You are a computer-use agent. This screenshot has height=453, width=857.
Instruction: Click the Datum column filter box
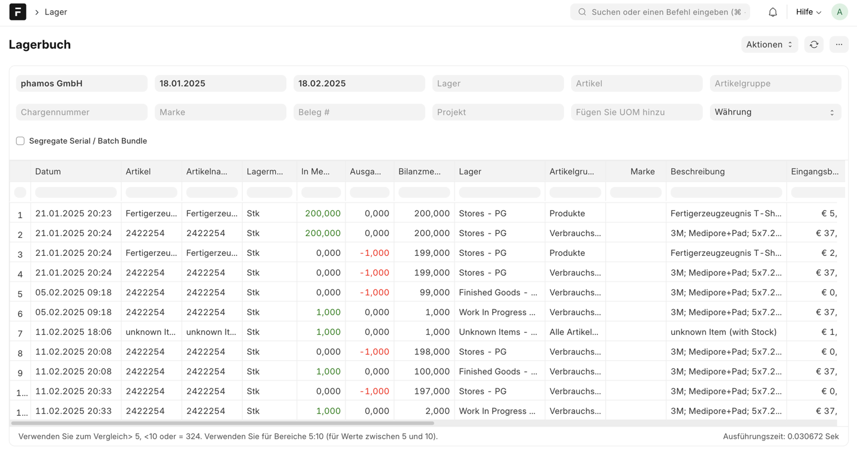tap(76, 192)
